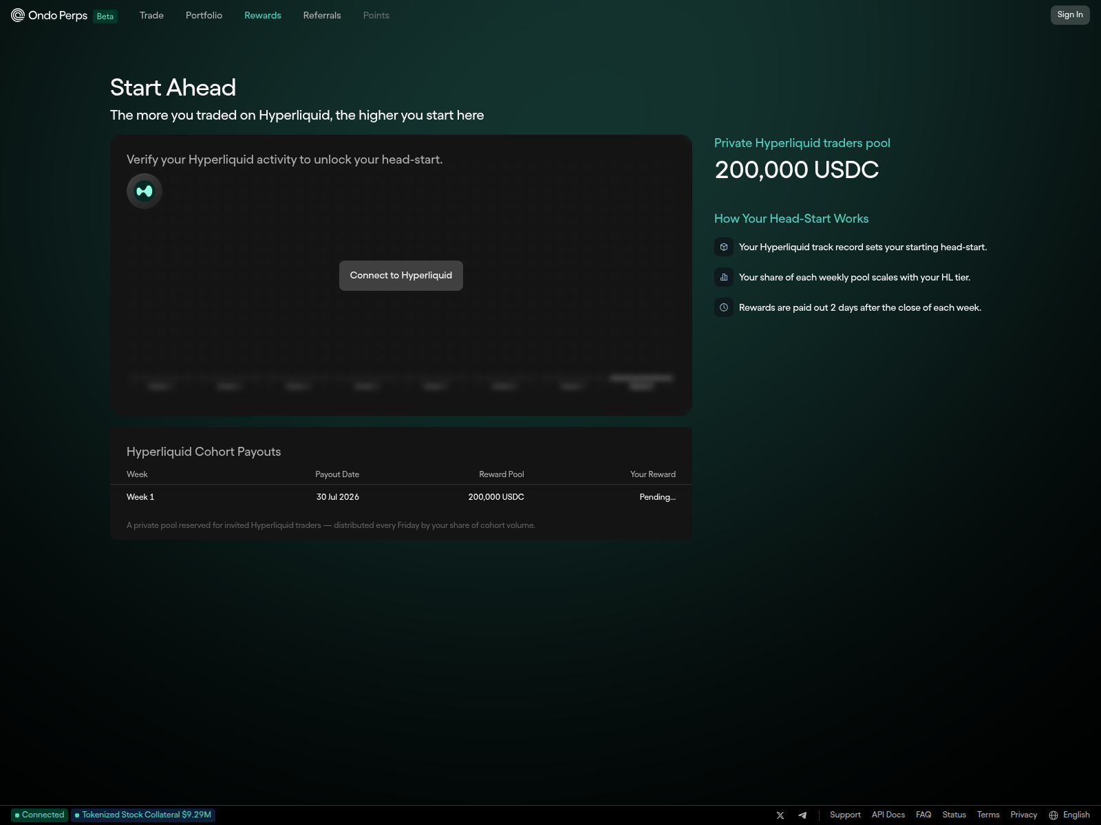Image resolution: width=1101 pixels, height=825 pixels.
Task: Click the Pending... reward cell
Action: tap(658, 497)
